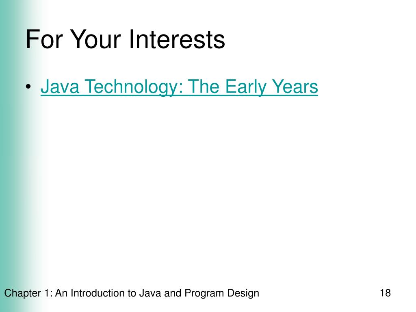This screenshot has width=416, height=312.
Task: Click the word Your in the title
Action: tap(97, 39)
